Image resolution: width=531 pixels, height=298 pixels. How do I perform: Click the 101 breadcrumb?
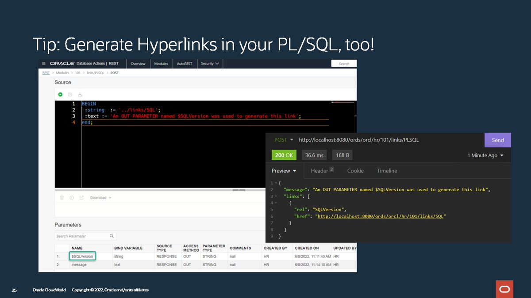[x=78, y=73]
